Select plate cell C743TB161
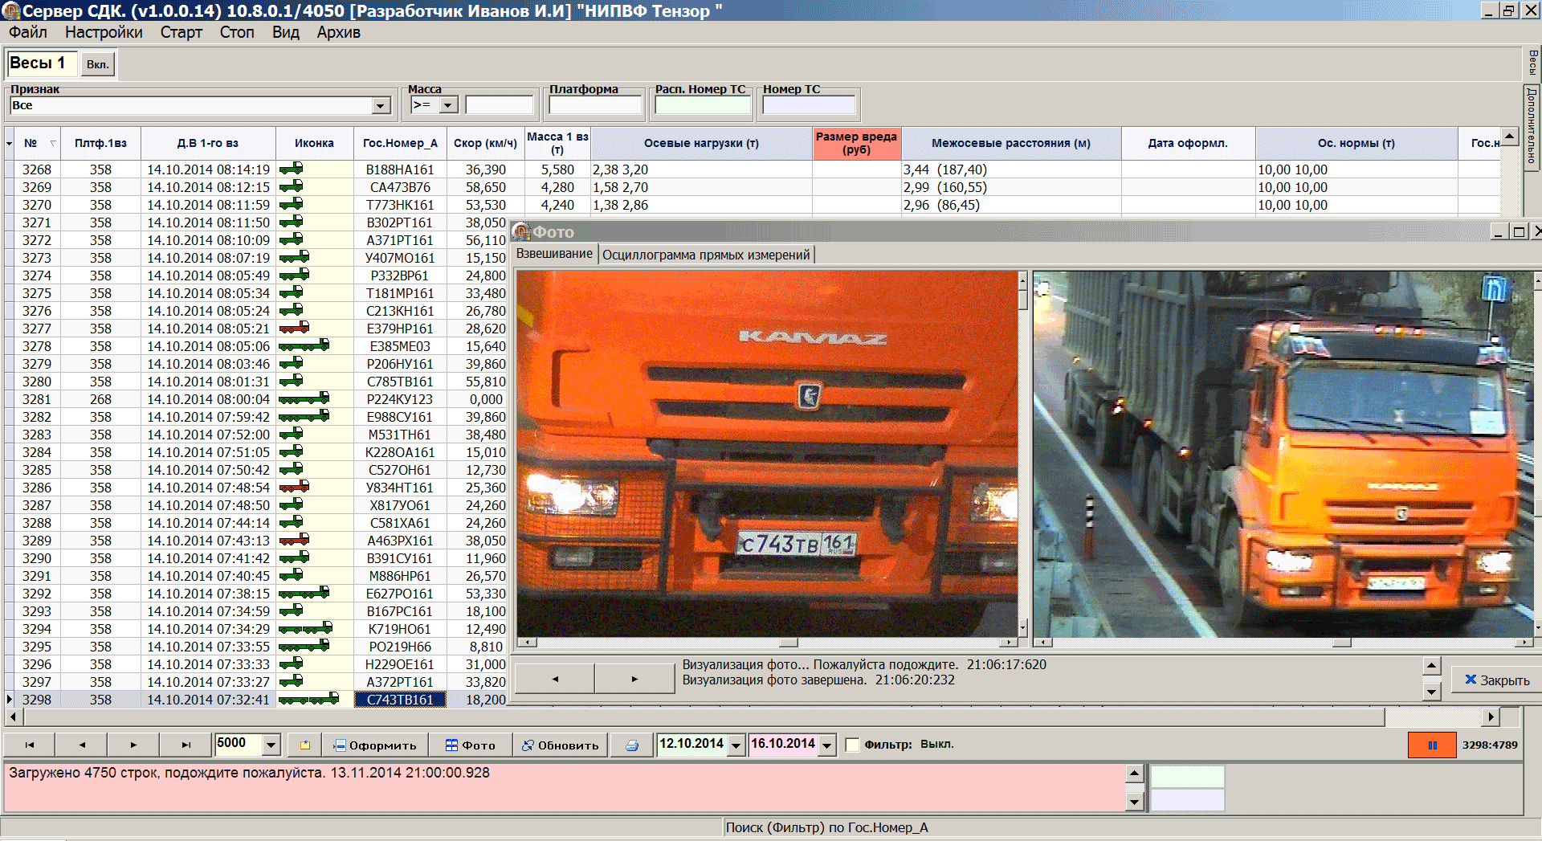 [400, 700]
